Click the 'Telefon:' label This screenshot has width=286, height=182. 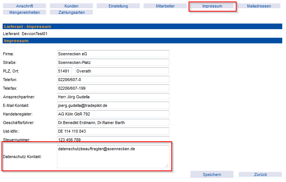click(x=10, y=80)
